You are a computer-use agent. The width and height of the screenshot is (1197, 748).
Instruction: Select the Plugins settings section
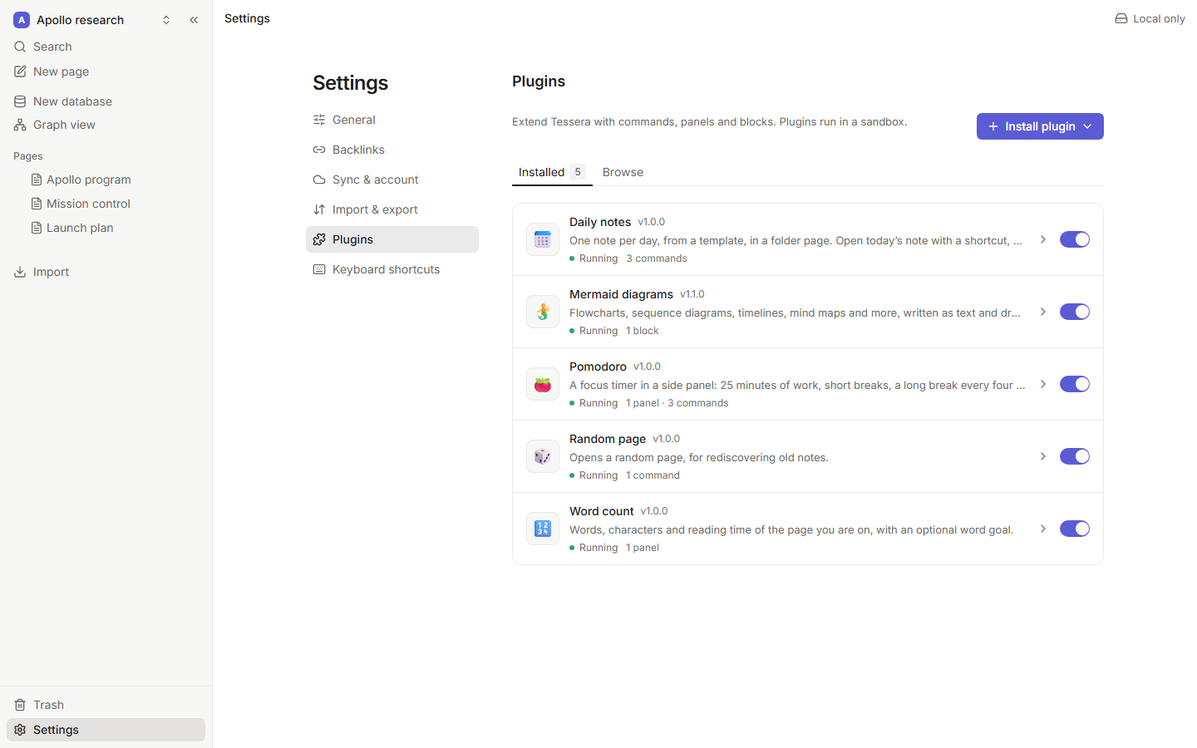(392, 239)
